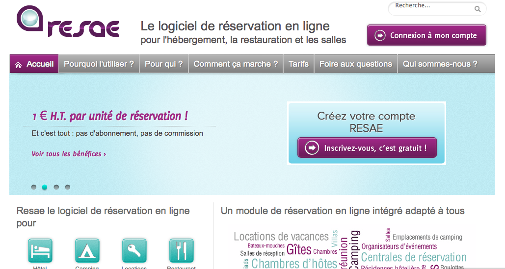Show the third carousel slide dot
Viewport: 505px width, 269px height.
point(56,187)
